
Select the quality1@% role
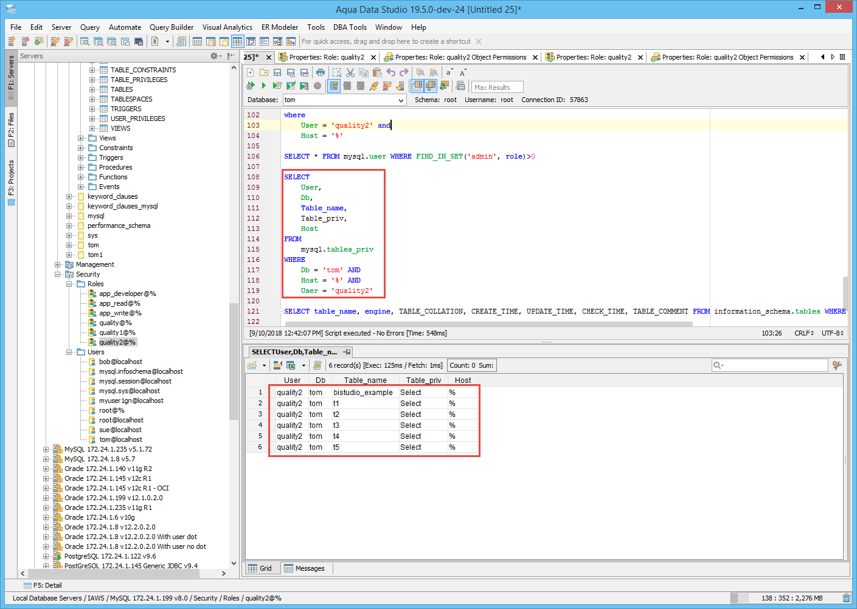point(117,332)
